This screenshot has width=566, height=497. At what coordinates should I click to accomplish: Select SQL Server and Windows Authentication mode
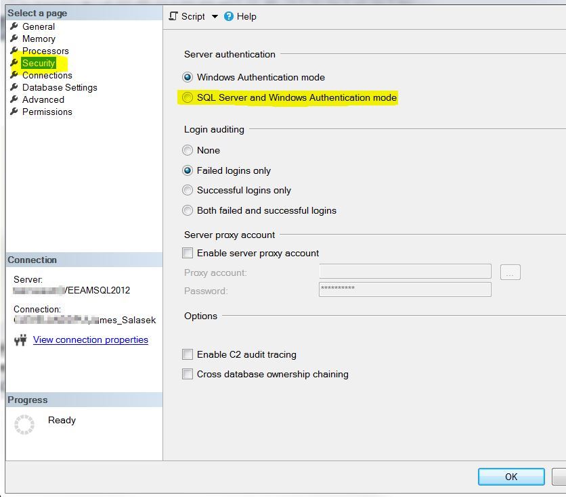188,98
